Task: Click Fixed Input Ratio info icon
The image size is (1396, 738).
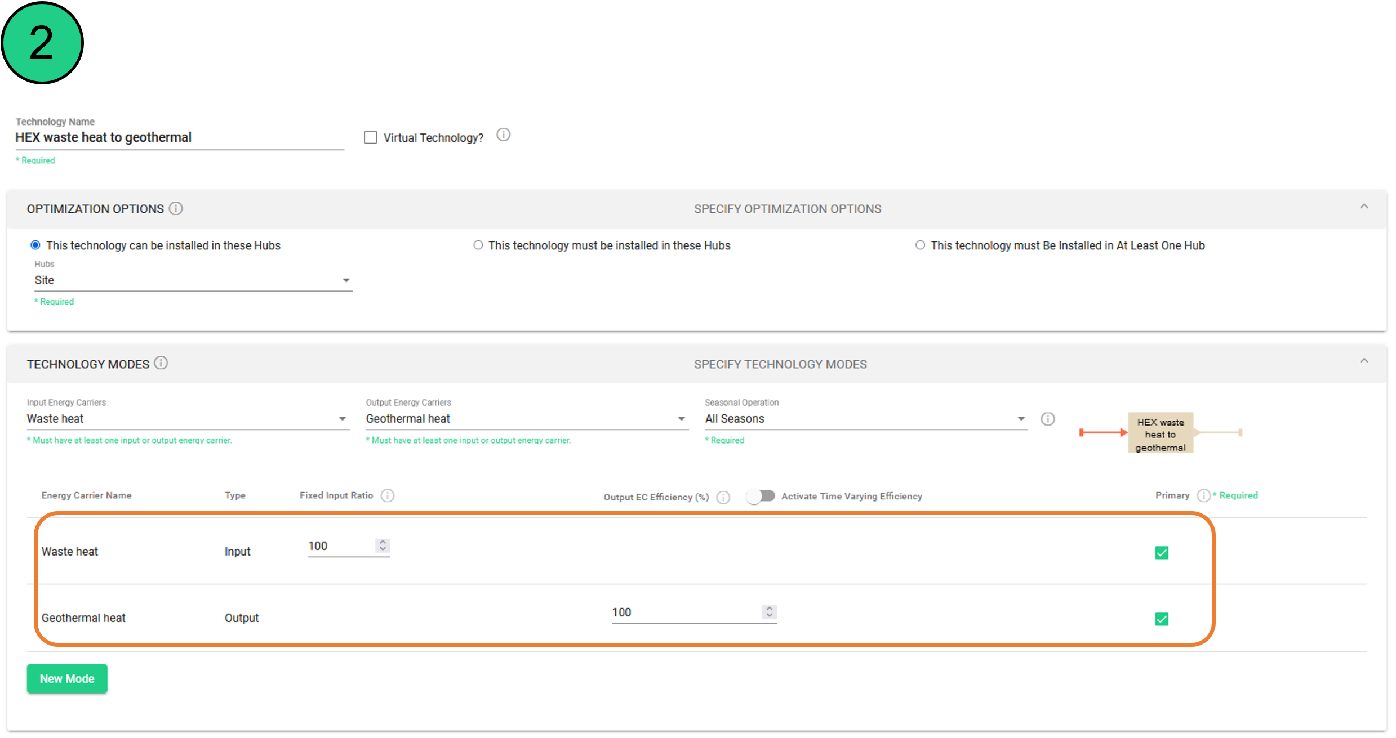Action: 388,495
